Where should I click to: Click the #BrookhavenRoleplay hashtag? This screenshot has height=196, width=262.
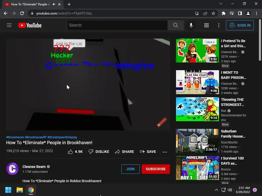62,137
